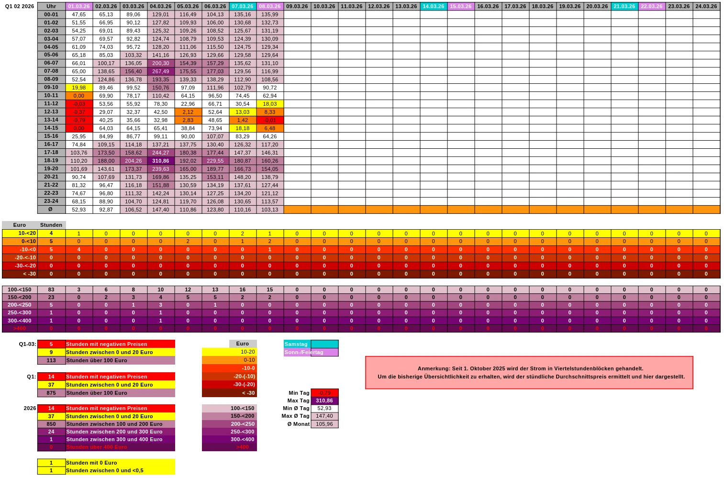This screenshot has height=478, width=724.
Task: Click the "Q1 02 2026" title cell
Action: [x=19, y=6]
